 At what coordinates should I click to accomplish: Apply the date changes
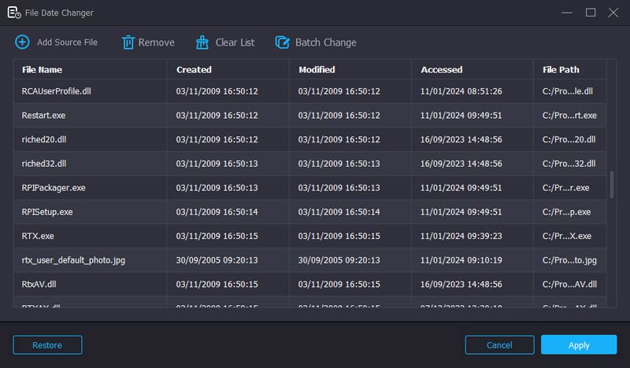tap(579, 345)
